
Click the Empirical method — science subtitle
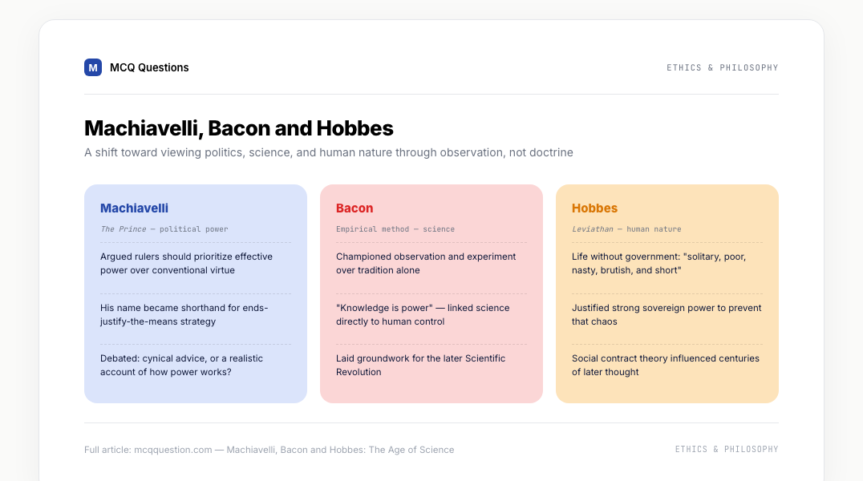click(x=395, y=229)
